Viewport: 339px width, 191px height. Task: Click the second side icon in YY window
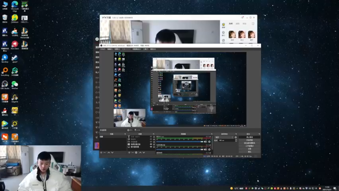(223, 33)
